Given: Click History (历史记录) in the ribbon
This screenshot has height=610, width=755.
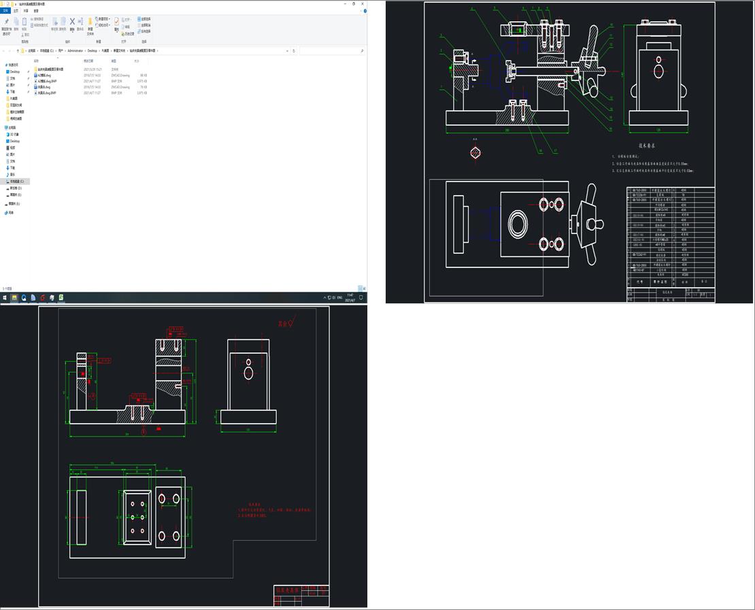Looking at the screenshot, I should click(x=129, y=34).
